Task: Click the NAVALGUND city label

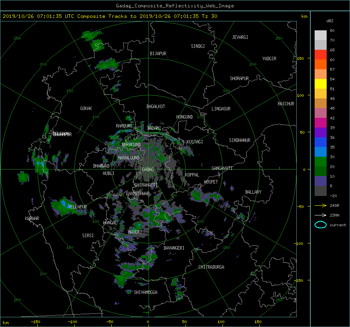Action: click(x=129, y=158)
